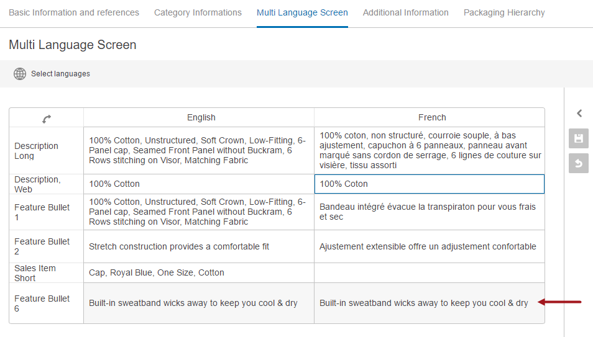Click the French Feature Bullet 6 cell

coord(430,303)
